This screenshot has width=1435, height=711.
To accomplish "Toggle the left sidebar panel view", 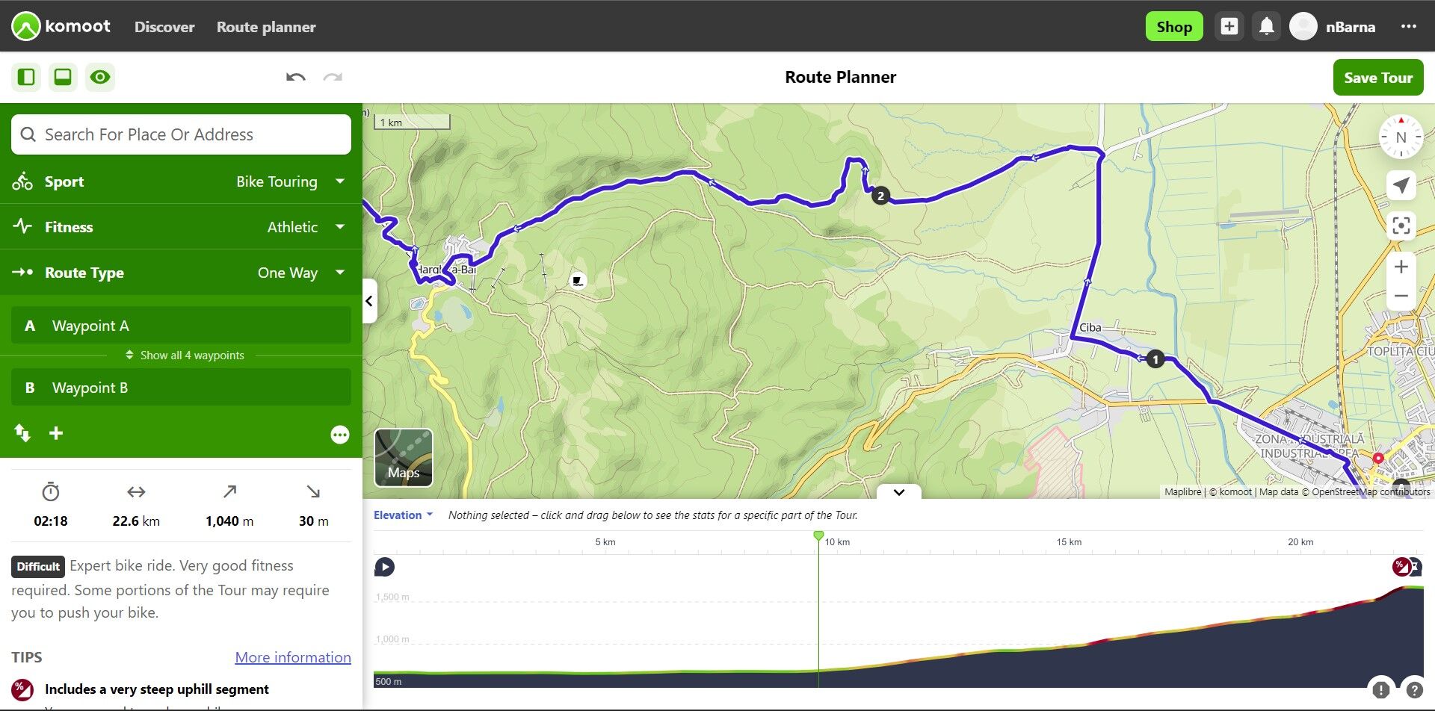I will point(26,77).
